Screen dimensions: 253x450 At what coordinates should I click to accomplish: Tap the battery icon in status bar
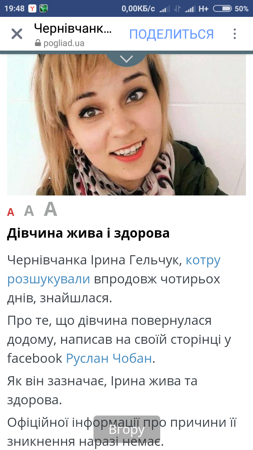[x=222, y=8]
